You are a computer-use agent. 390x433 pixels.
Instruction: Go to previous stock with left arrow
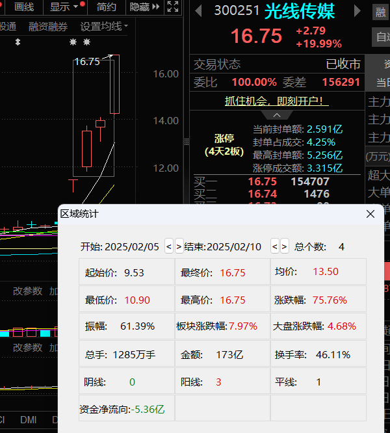[x=198, y=11]
